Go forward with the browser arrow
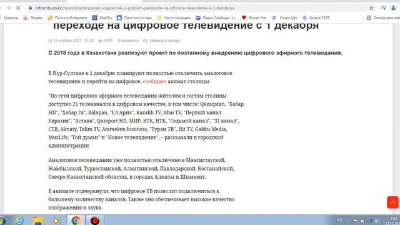This screenshot has width=400, height=225. pos(8,8)
